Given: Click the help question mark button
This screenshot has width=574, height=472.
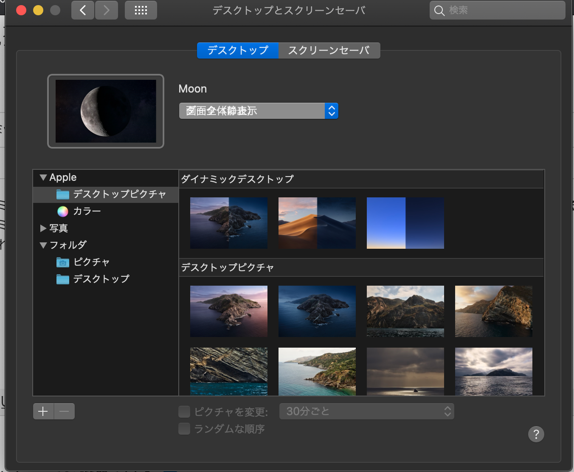Looking at the screenshot, I should [x=536, y=434].
